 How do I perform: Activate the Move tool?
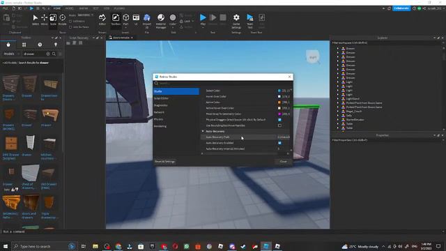click(44, 20)
